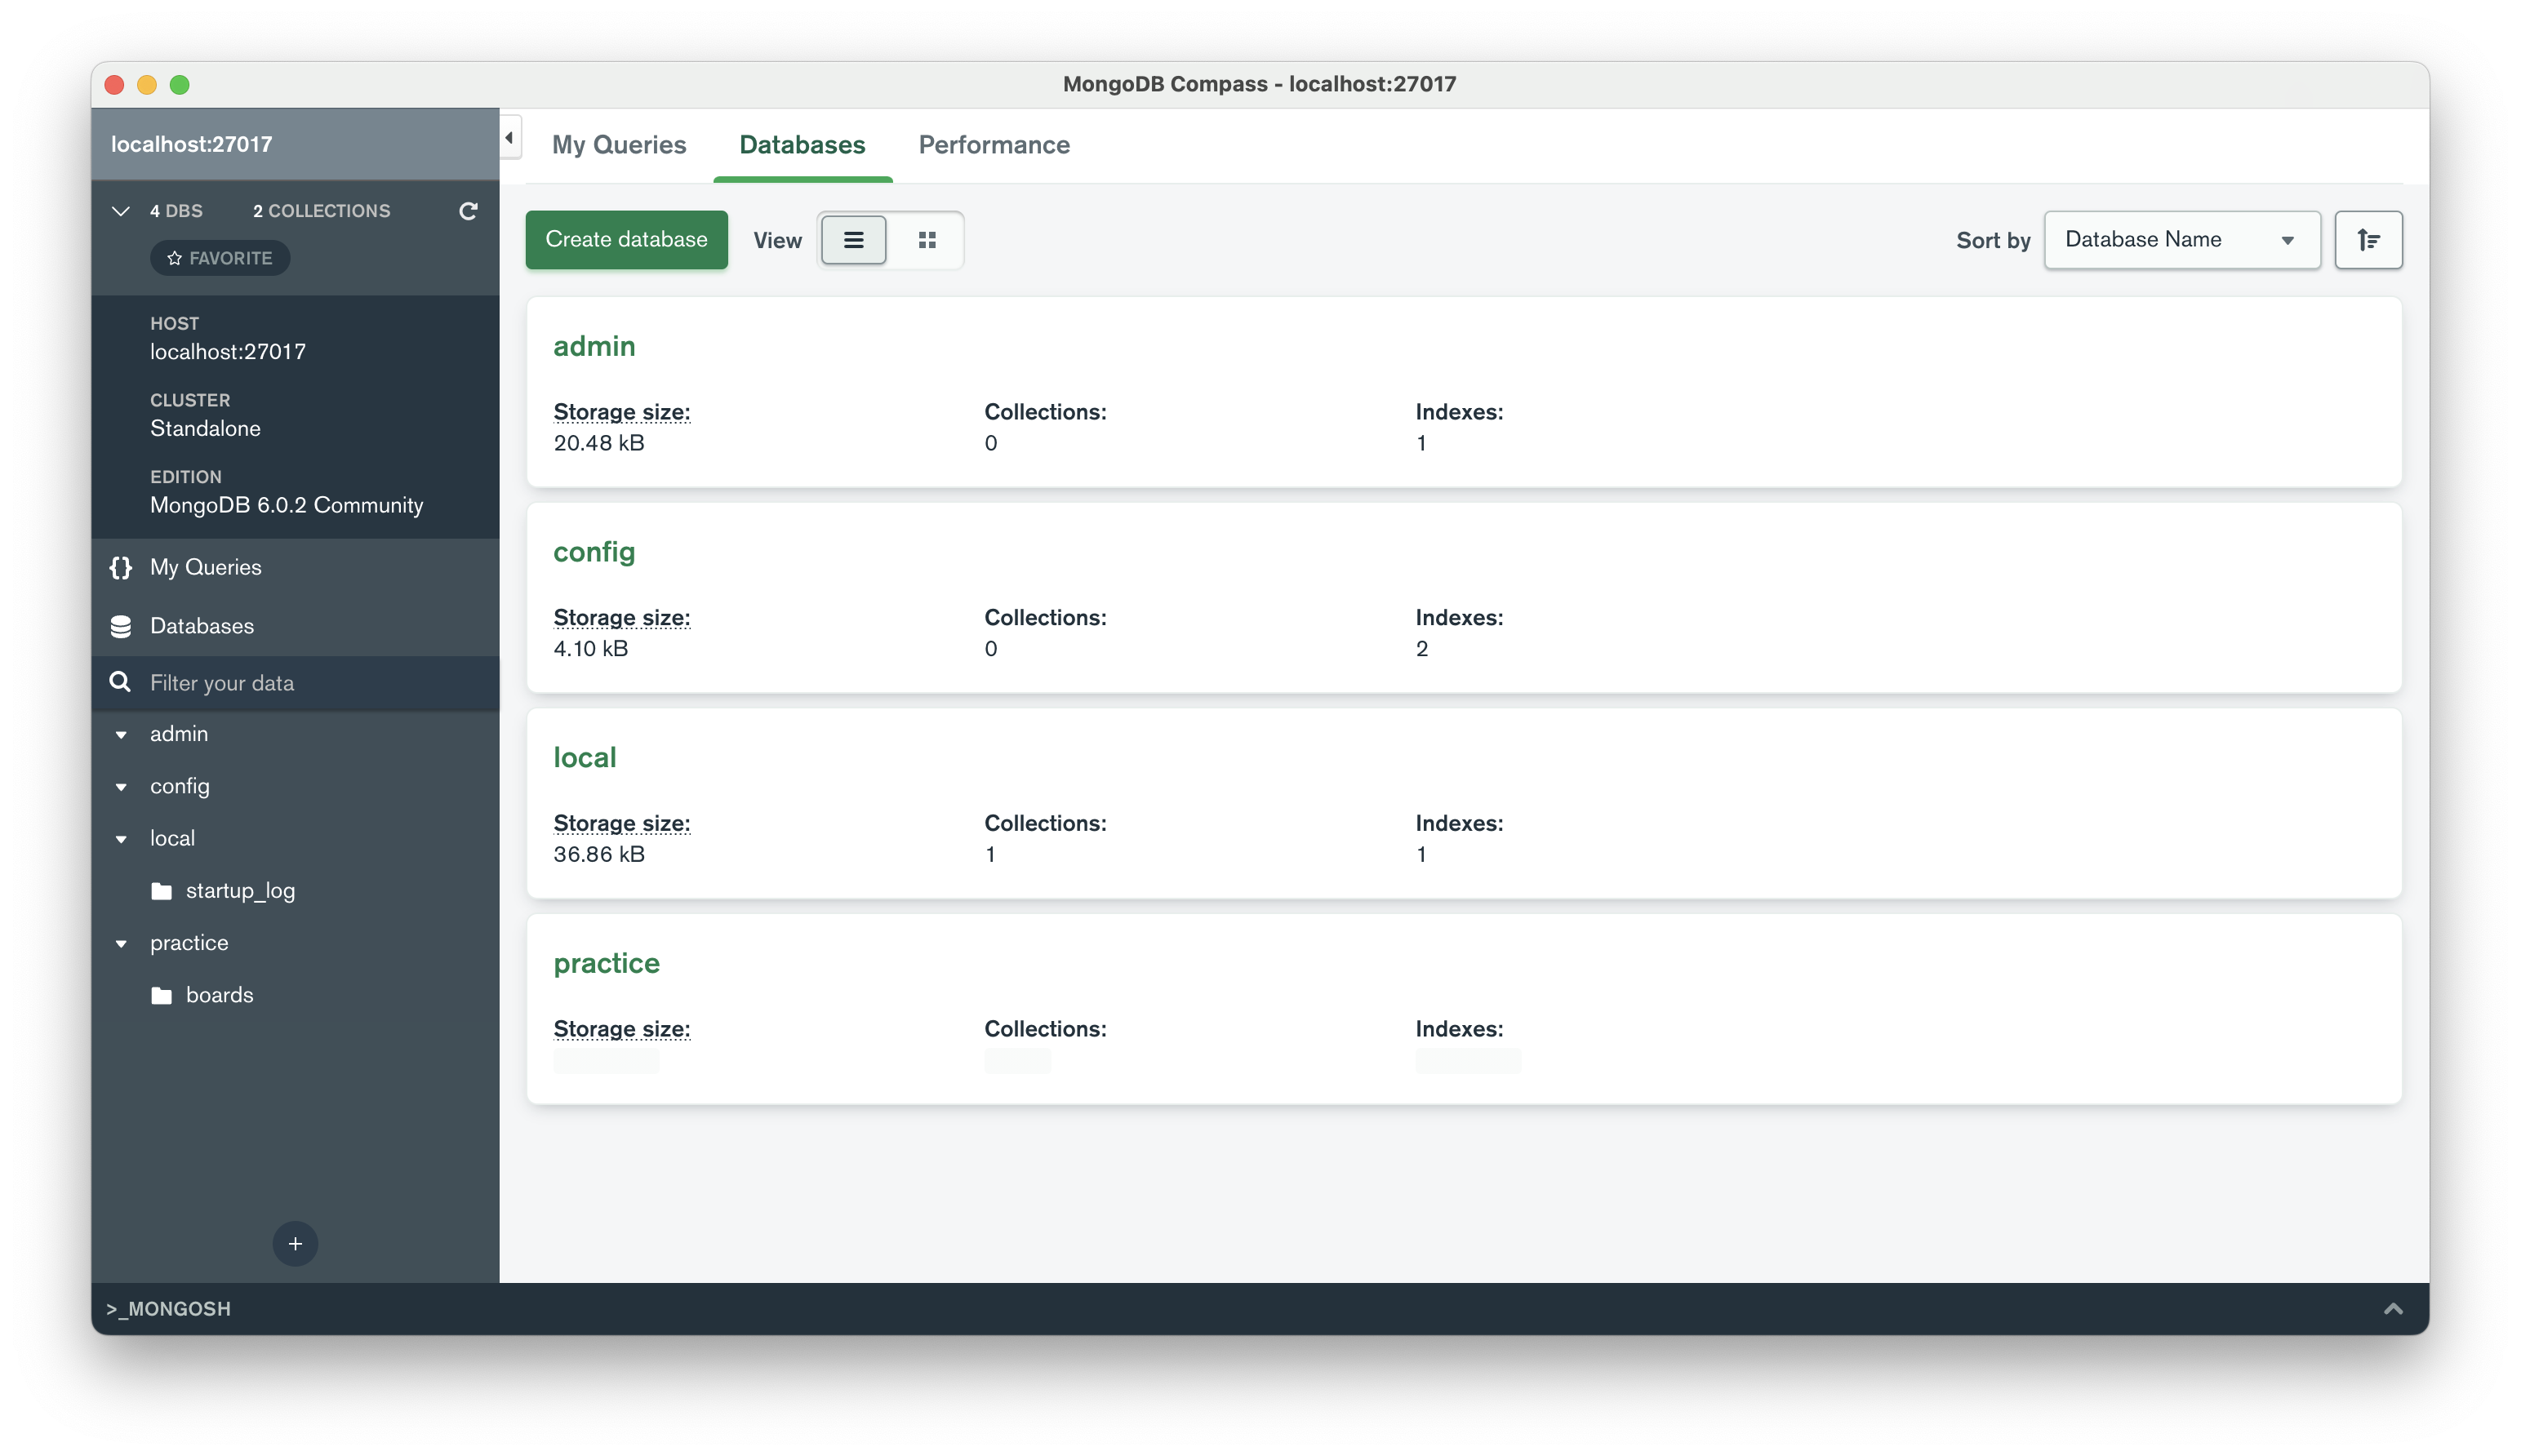This screenshot has height=1456, width=2521.
Task: Switch to the Performance tab
Action: point(993,145)
